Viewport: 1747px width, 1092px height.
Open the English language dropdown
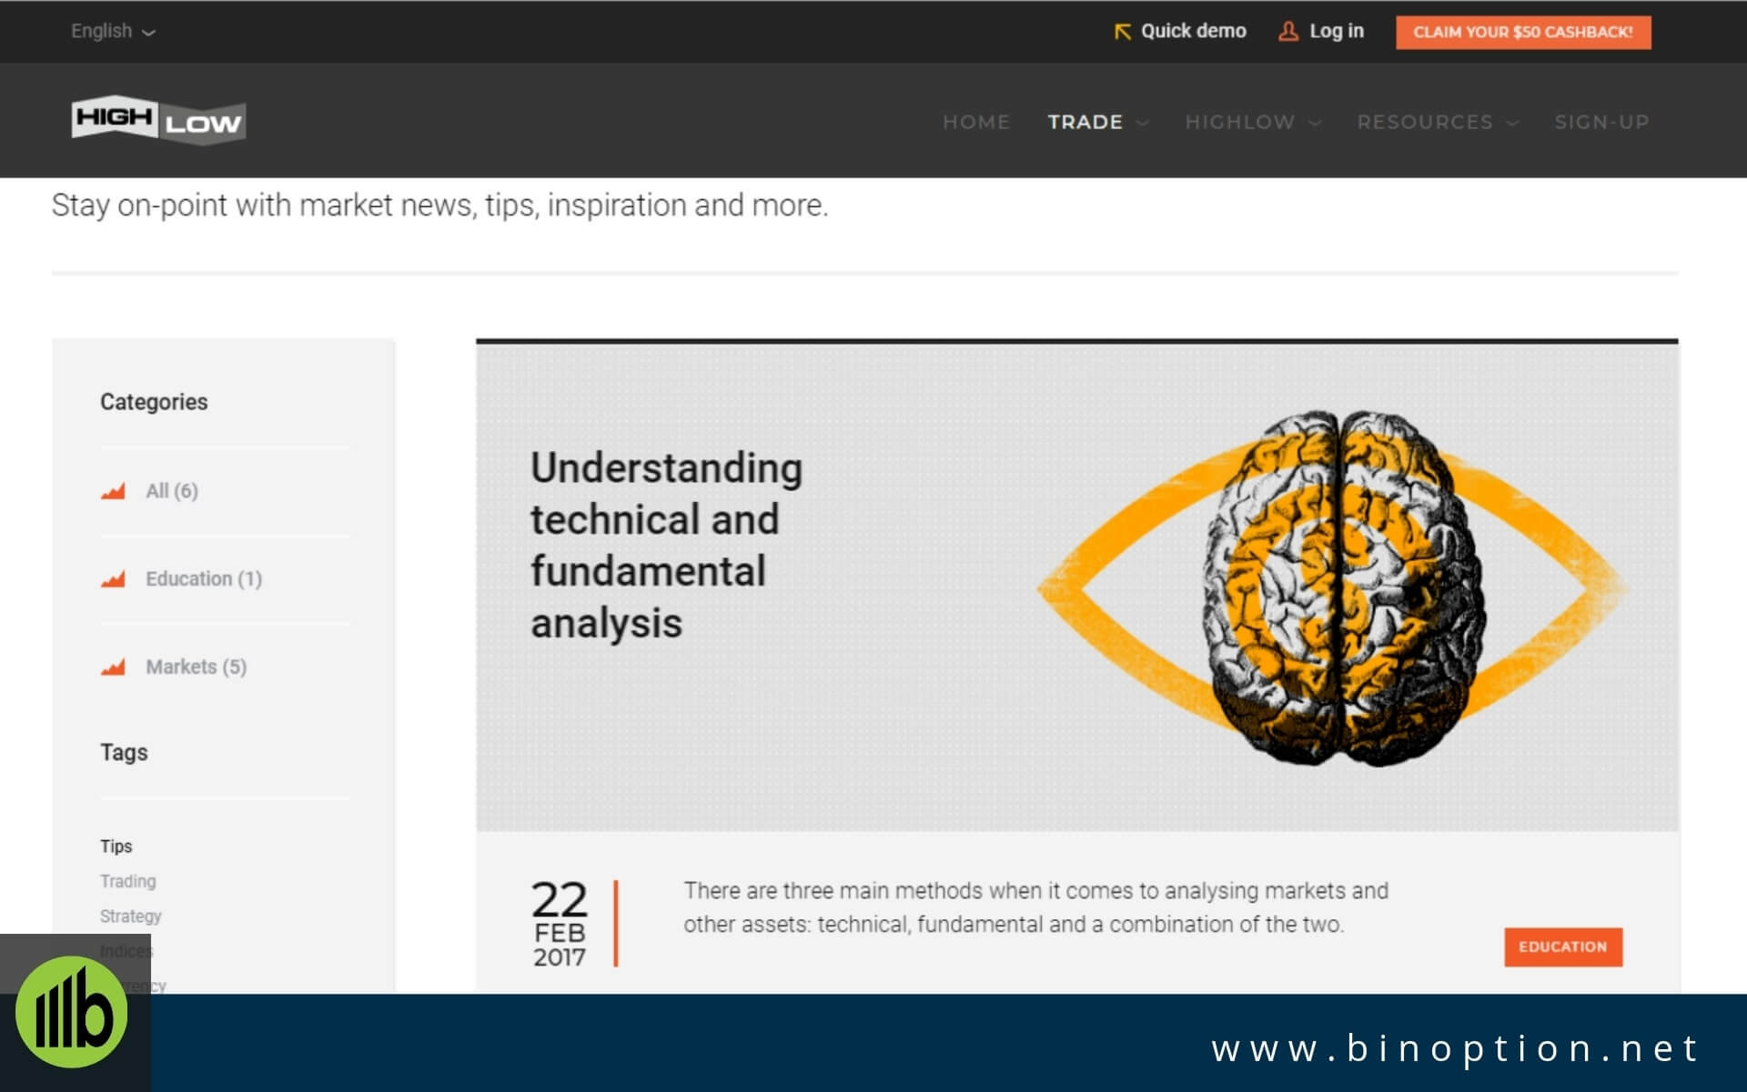[113, 31]
